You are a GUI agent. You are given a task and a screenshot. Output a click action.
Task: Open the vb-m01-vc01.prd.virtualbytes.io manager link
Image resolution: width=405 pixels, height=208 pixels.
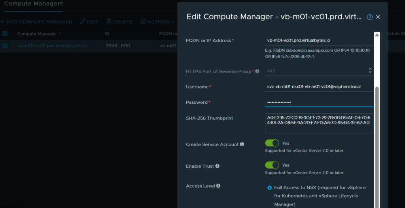(52, 46)
